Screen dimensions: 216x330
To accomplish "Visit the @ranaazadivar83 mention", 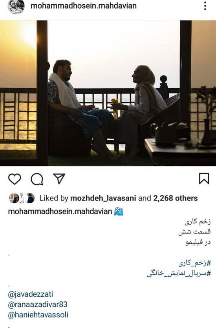I will click(38, 304).
